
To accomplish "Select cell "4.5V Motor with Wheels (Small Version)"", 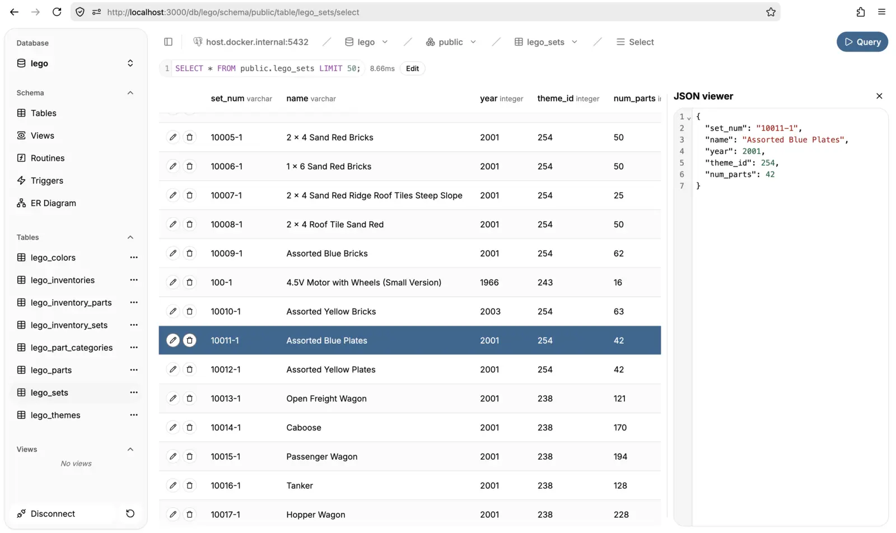I will tap(363, 283).
